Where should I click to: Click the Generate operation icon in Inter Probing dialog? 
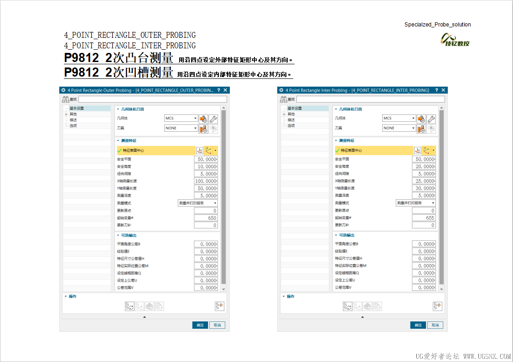tap(347, 306)
